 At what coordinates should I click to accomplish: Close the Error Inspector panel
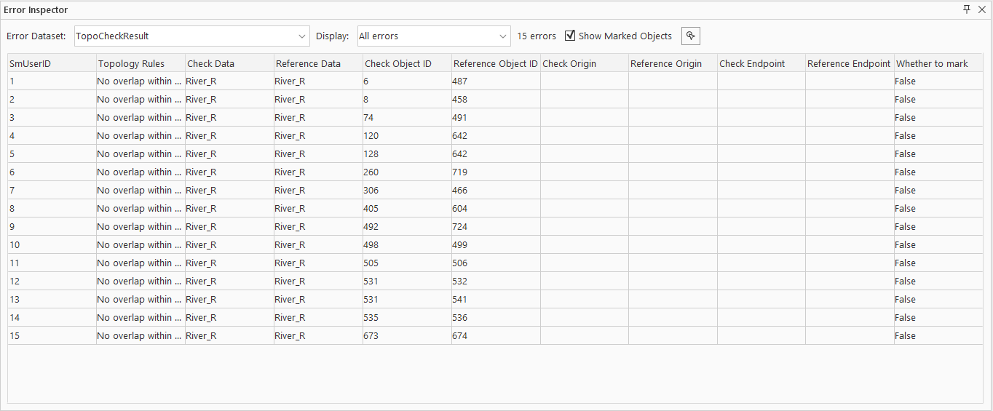[981, 9]
